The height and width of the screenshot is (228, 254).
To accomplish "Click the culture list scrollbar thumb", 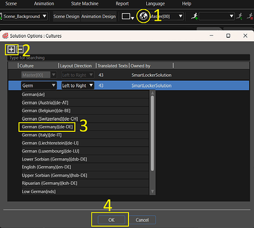I will click(x=152, y=133).
